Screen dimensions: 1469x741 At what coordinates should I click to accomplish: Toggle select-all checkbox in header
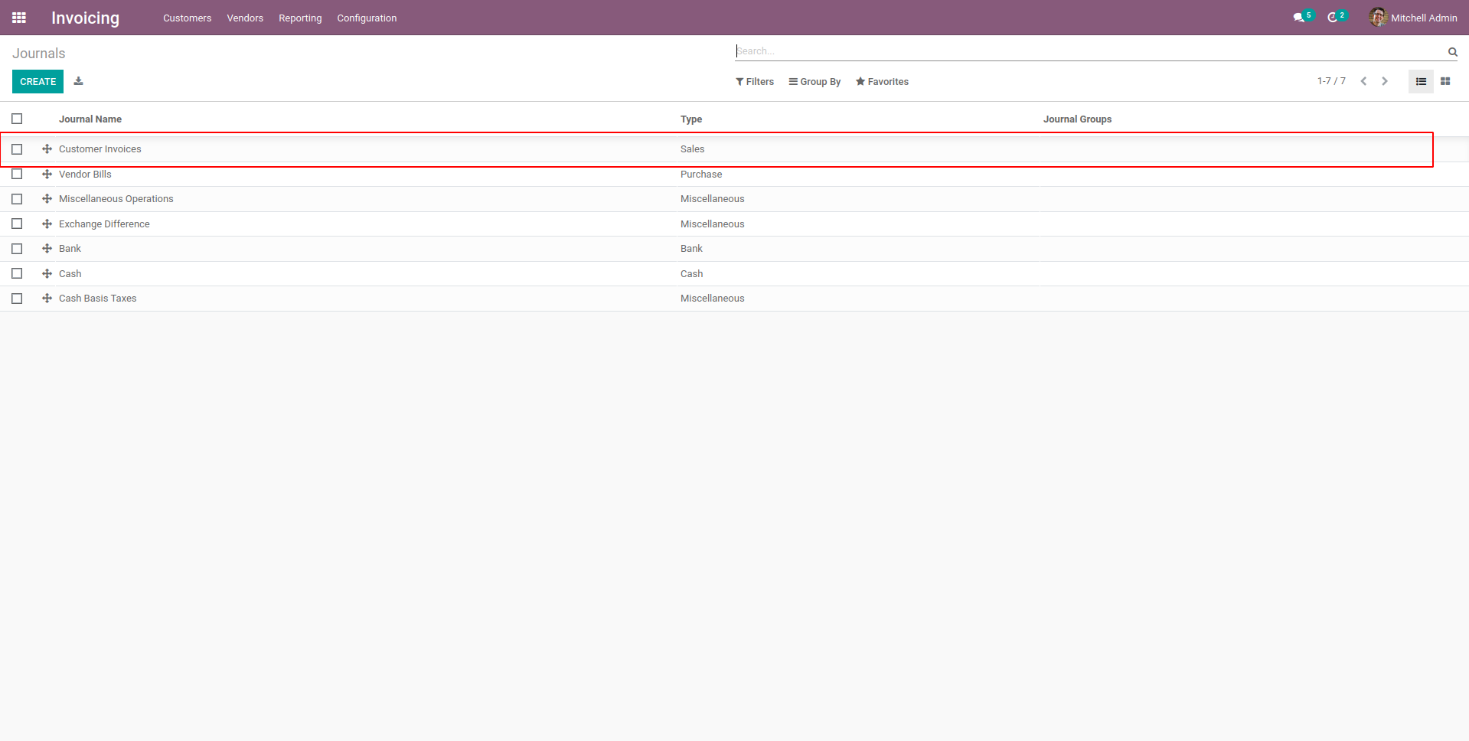coord(17,119)
